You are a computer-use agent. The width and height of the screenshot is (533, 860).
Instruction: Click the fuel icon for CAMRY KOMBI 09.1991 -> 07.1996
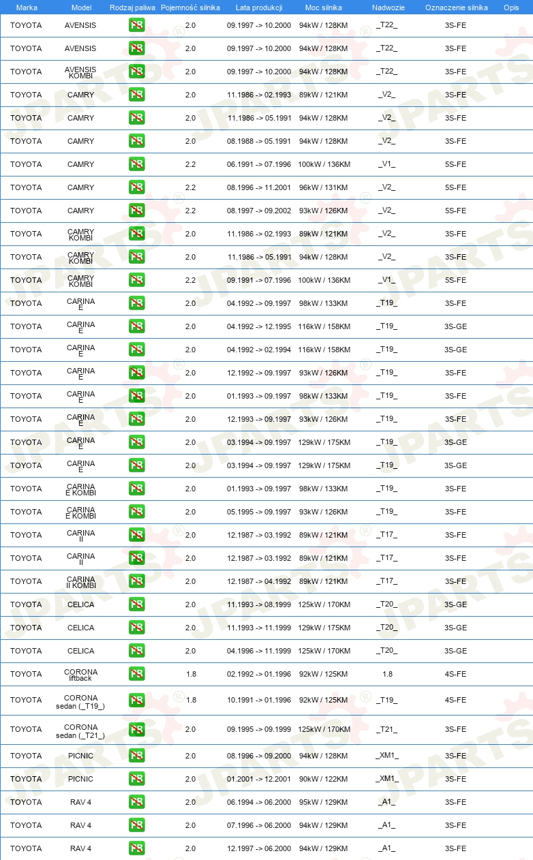click(136, 280)
